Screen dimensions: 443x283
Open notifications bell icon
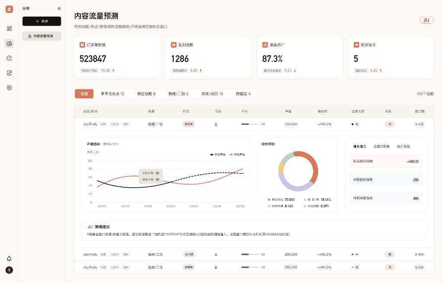pyautogui.click(x=9, y=259)
